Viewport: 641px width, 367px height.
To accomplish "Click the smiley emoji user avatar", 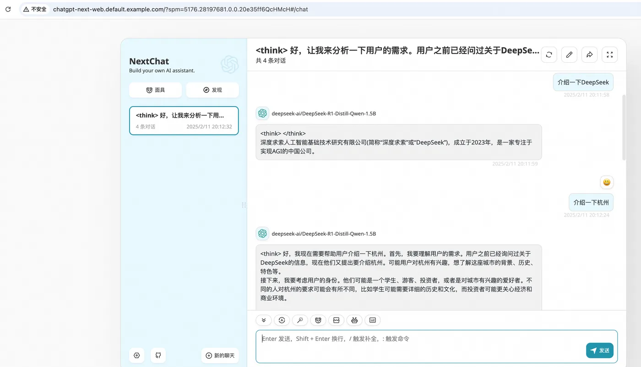I will [x=607, y=182].
